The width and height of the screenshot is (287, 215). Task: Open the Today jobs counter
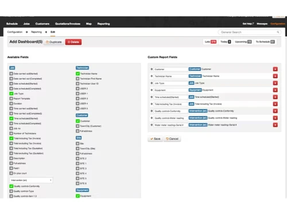(x=226, y=42)
